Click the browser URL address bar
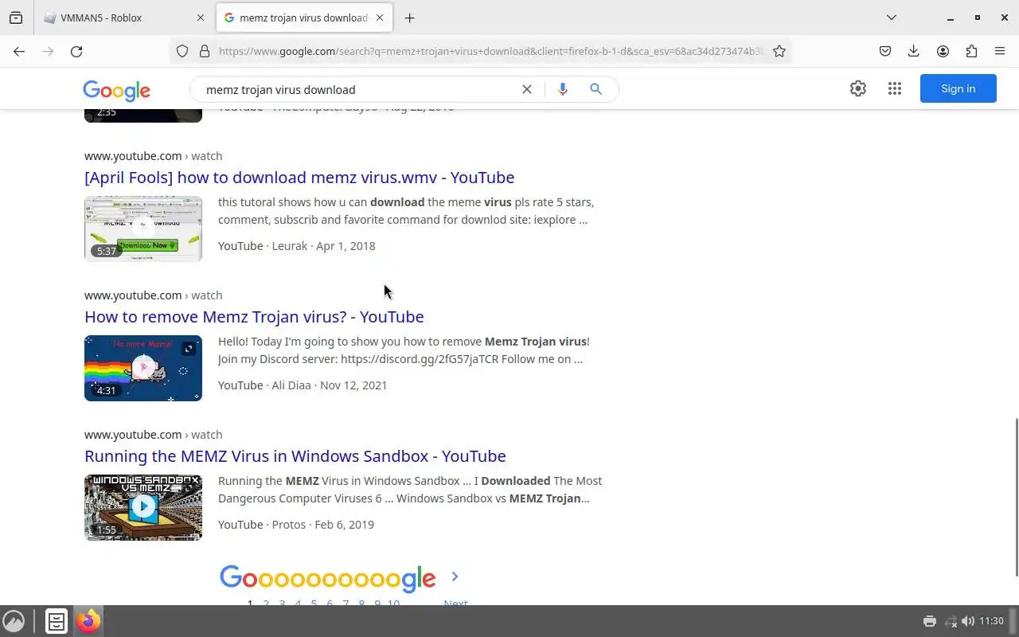The image size is (1019, 637). [490, 51]
